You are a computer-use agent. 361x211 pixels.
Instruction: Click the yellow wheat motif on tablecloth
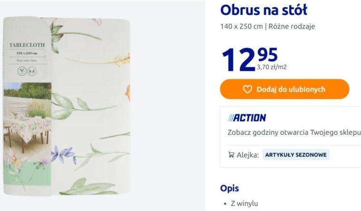click(x=119, y=60)
